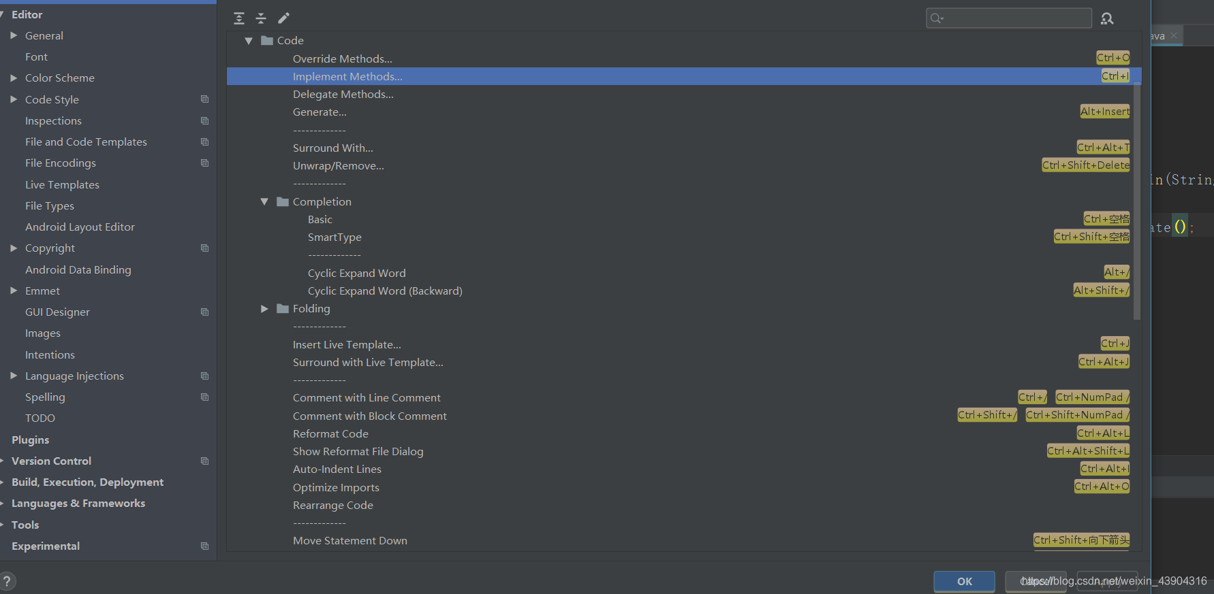Click the pencil Edit Shortcut icon

coord(284,18)
